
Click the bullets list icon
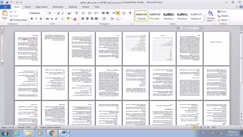point(83,13)
